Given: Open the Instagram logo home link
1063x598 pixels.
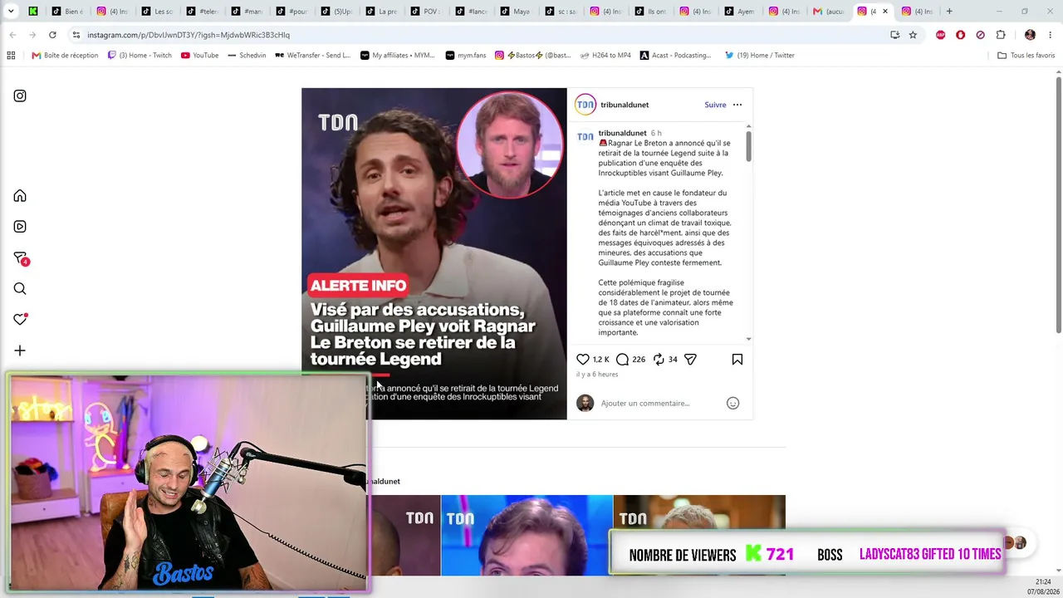Looking at the screenshot, I should (20, 96).
